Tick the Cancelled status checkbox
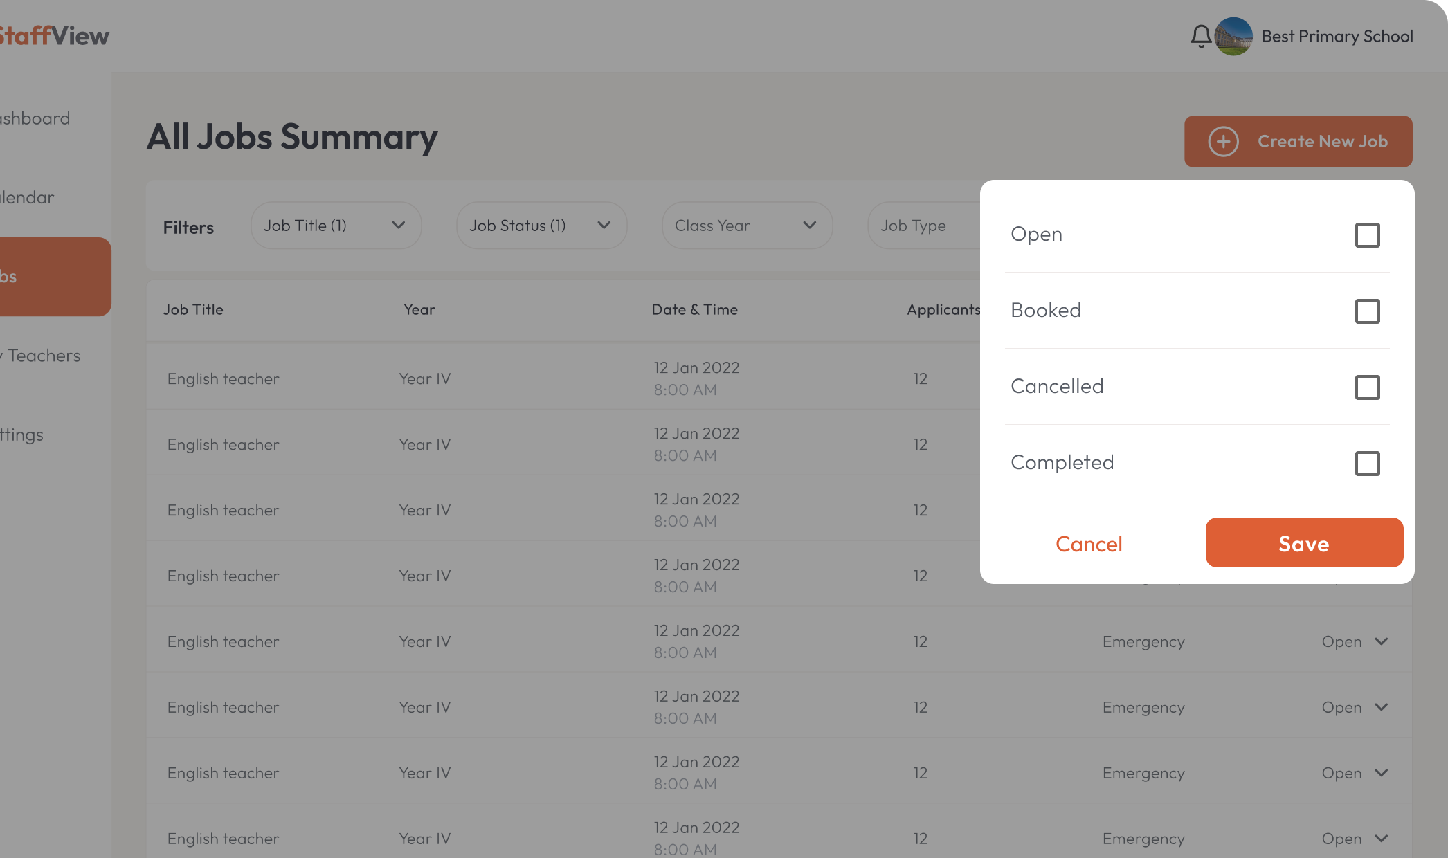This screenshot has height=858, width=1448. [x=1367, y=387]
